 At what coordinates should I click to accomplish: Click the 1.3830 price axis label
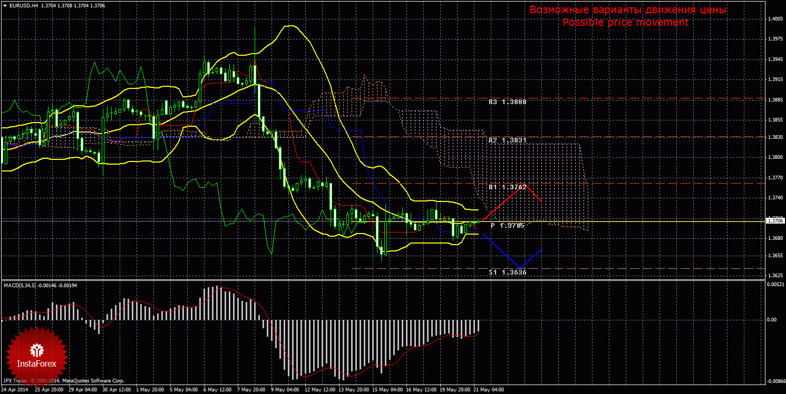pos(775,137)
